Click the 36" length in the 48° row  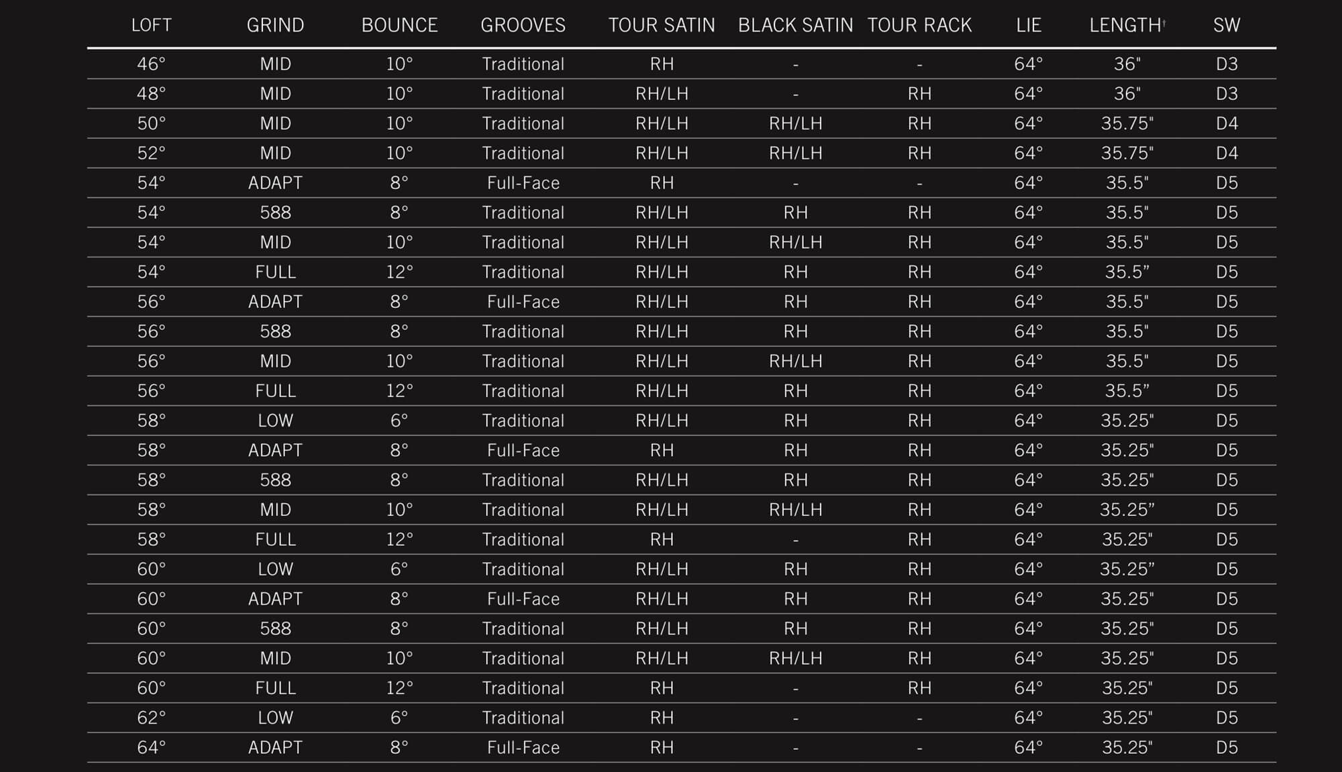(1127, 94)
